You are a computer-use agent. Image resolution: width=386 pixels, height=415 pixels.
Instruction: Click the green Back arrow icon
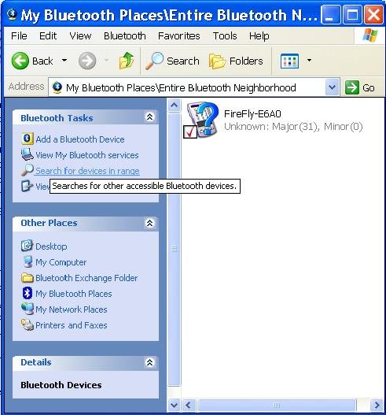click(20, 61)
